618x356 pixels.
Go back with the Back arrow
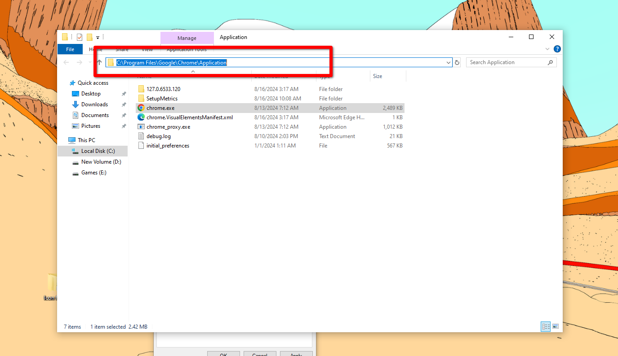point(67,62)
